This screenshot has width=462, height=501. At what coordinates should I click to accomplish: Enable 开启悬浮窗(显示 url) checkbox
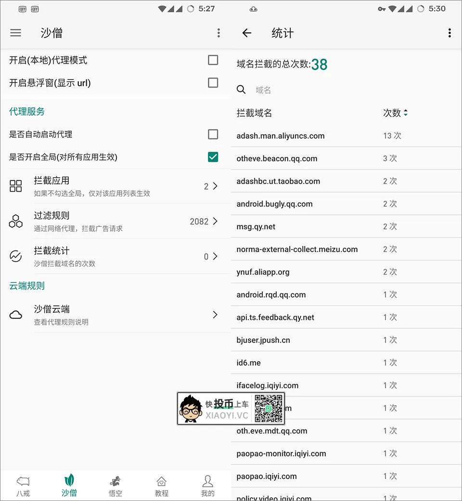(213, 83)
